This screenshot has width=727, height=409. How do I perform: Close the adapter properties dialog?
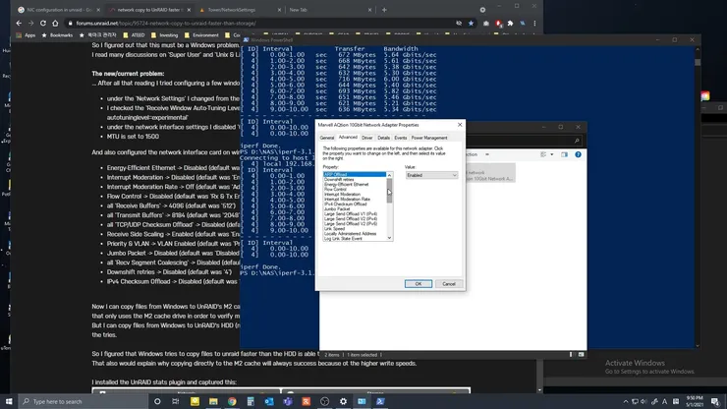tap(460, 125)
